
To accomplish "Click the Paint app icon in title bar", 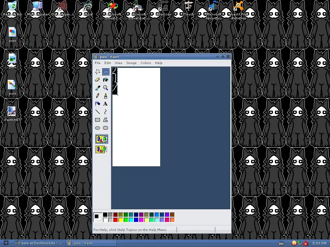I will tap(96, 57).
